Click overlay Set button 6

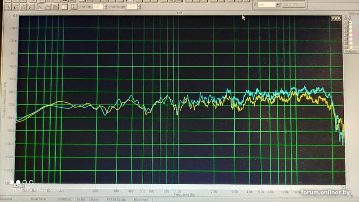[346, 43]
